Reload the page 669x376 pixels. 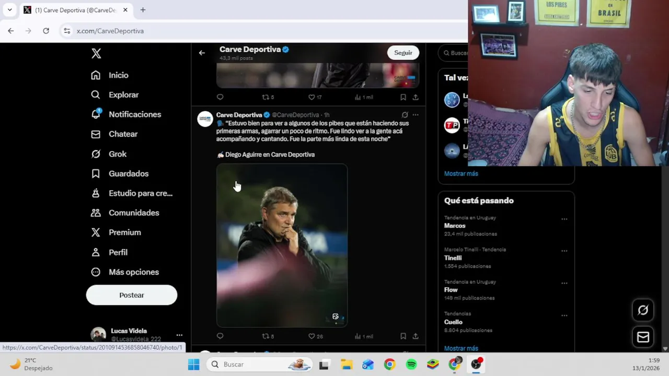coord(46,31)
